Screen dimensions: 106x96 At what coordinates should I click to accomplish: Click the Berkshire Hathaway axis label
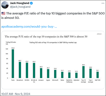click(x=69, y=81)
